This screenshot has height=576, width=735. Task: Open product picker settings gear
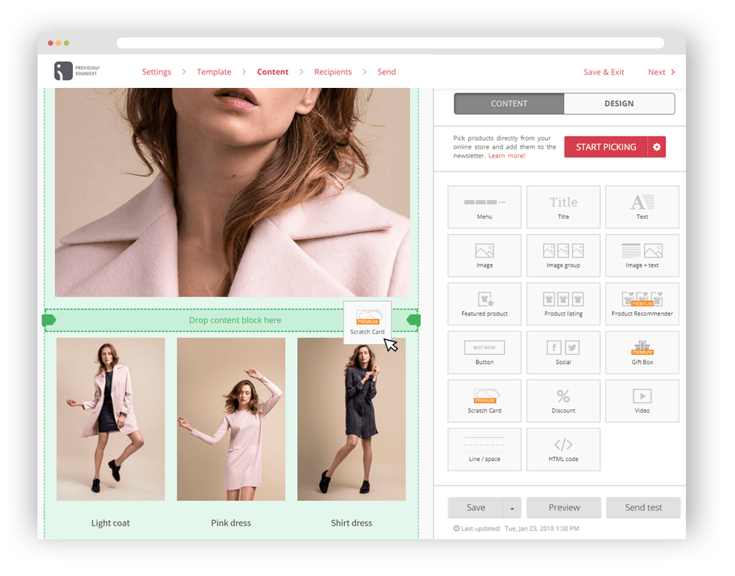tap(657, 147)
